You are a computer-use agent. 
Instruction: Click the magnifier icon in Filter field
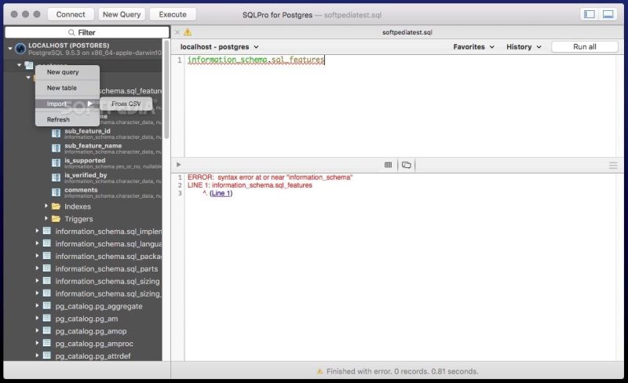tap(71, 32)
